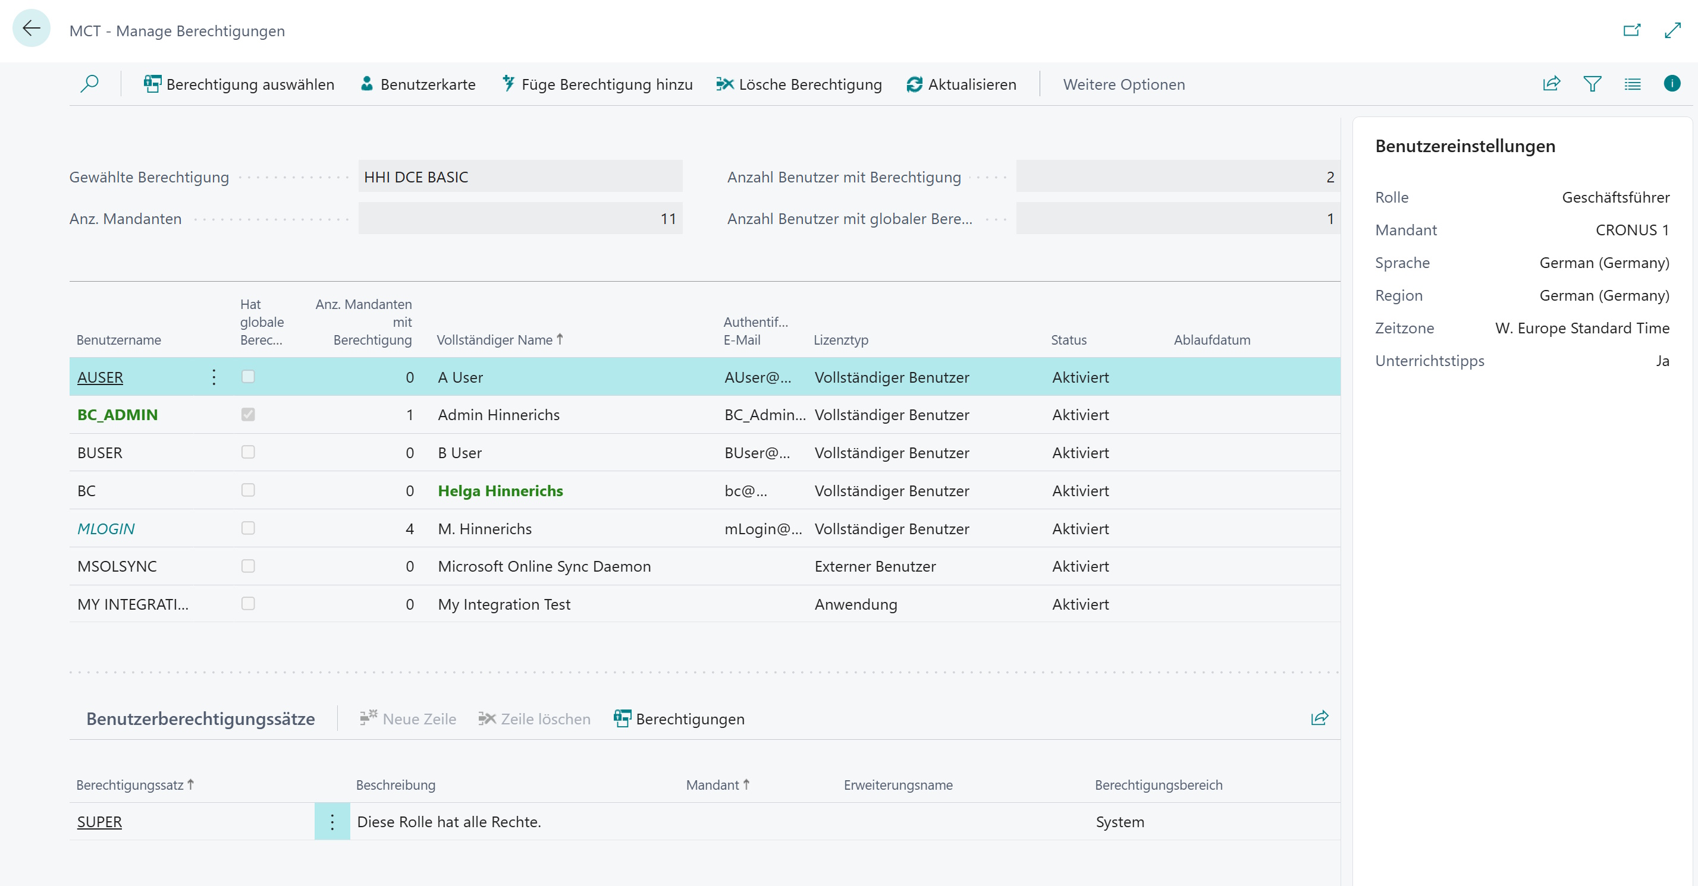Select Externer Benutzer license cell
1698x886 pixels.
click(x=875, y=566)
